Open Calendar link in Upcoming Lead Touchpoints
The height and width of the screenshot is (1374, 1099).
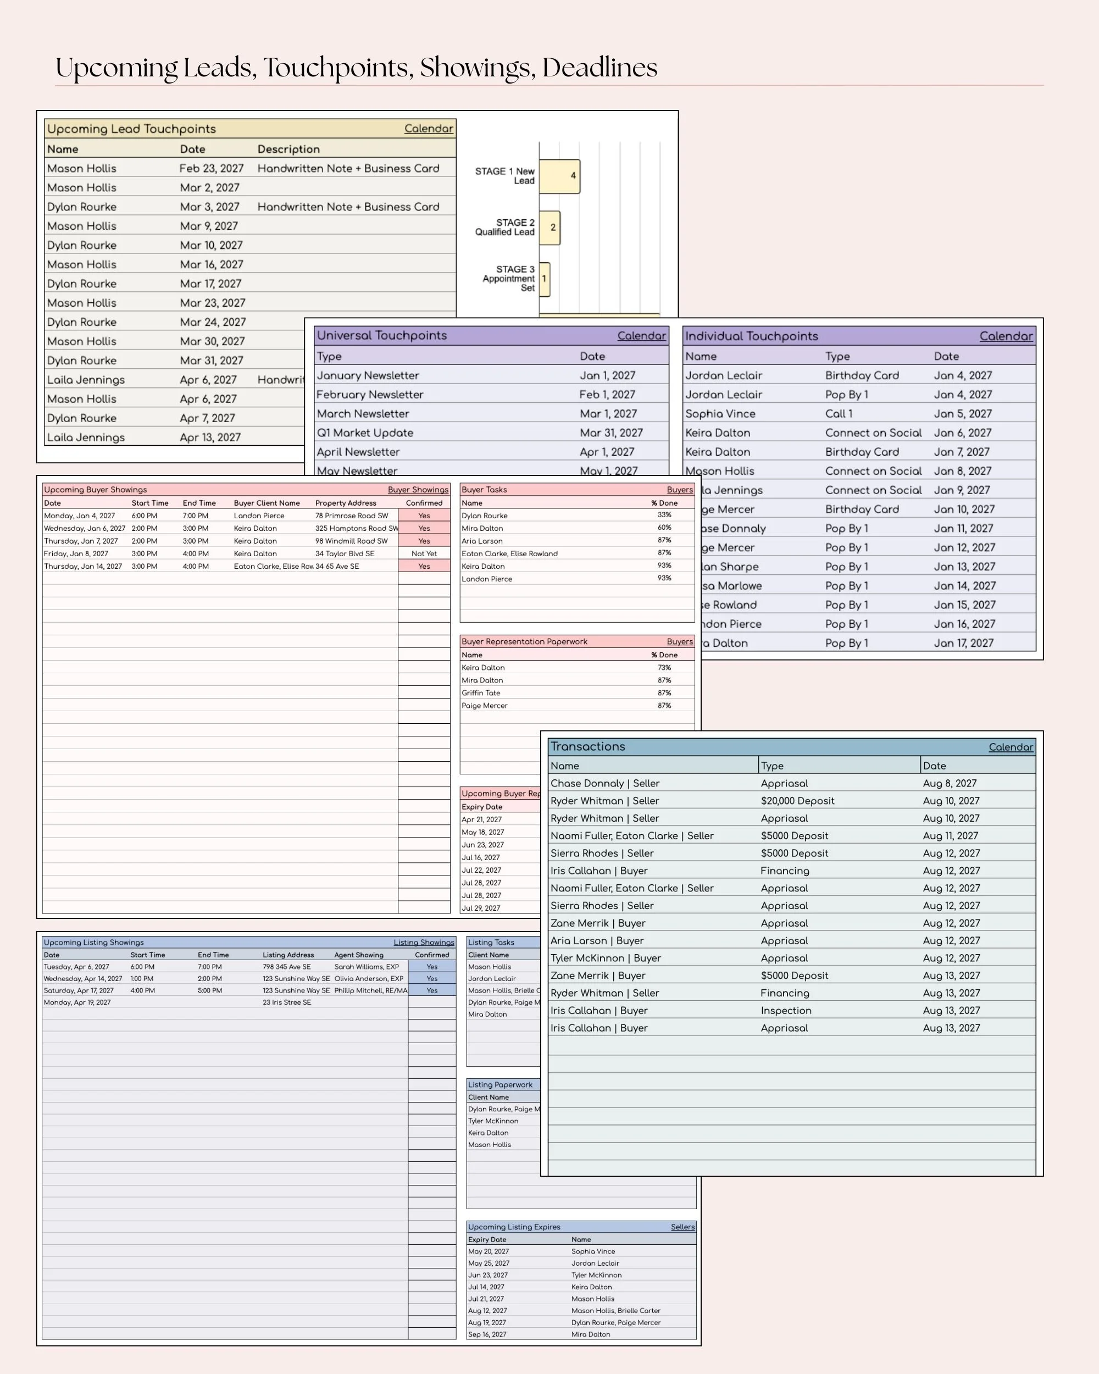[x=428, y=129]
